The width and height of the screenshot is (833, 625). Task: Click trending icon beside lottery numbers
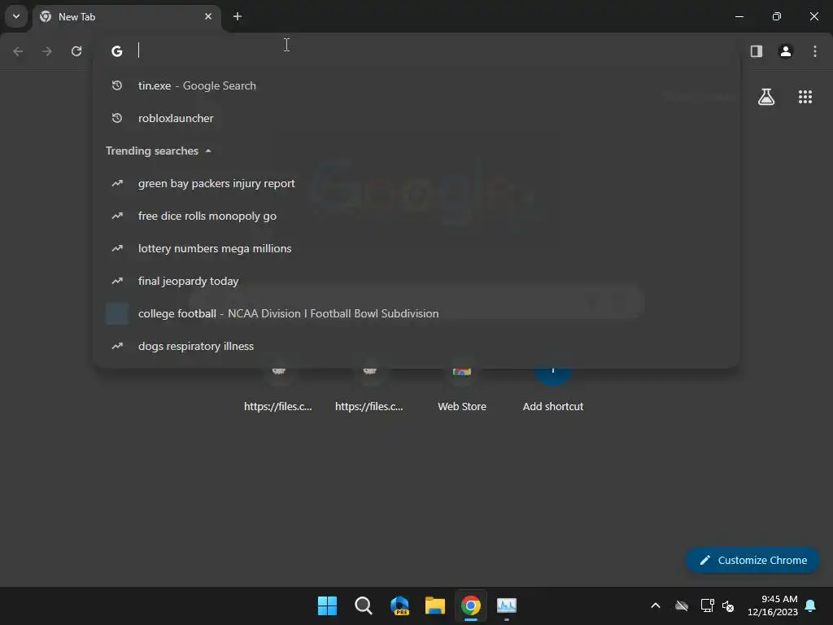pyautogui.click(x=117, y=248)
